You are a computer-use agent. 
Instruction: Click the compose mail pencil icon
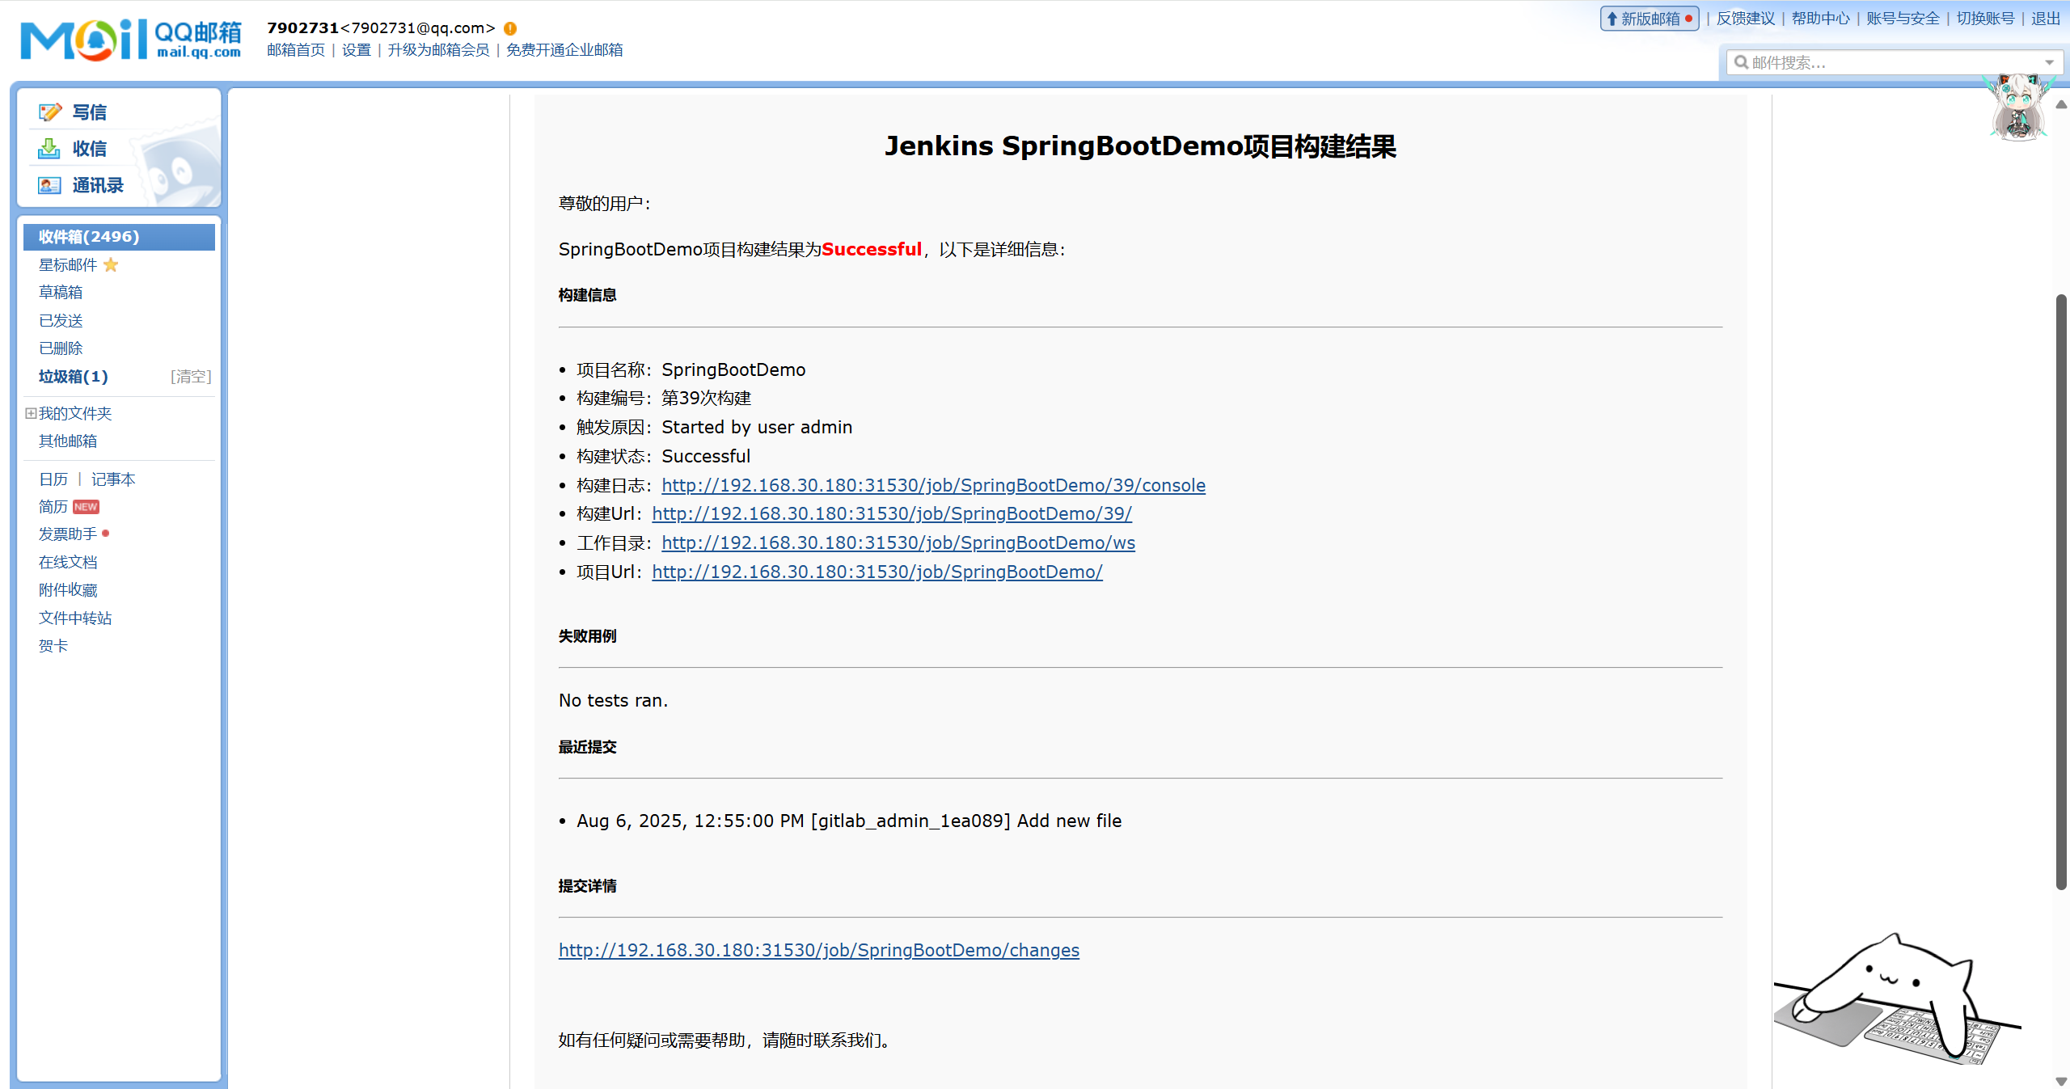(x=49, y=112)
